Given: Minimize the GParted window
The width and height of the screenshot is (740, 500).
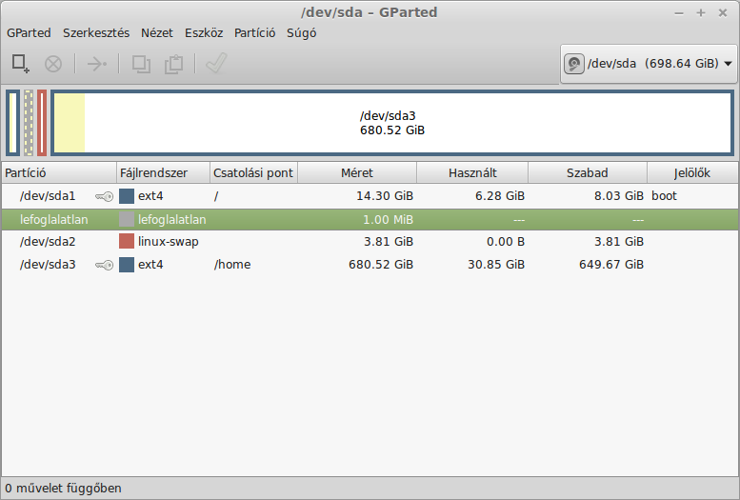Looking at the screenshot, I should 679,13.
